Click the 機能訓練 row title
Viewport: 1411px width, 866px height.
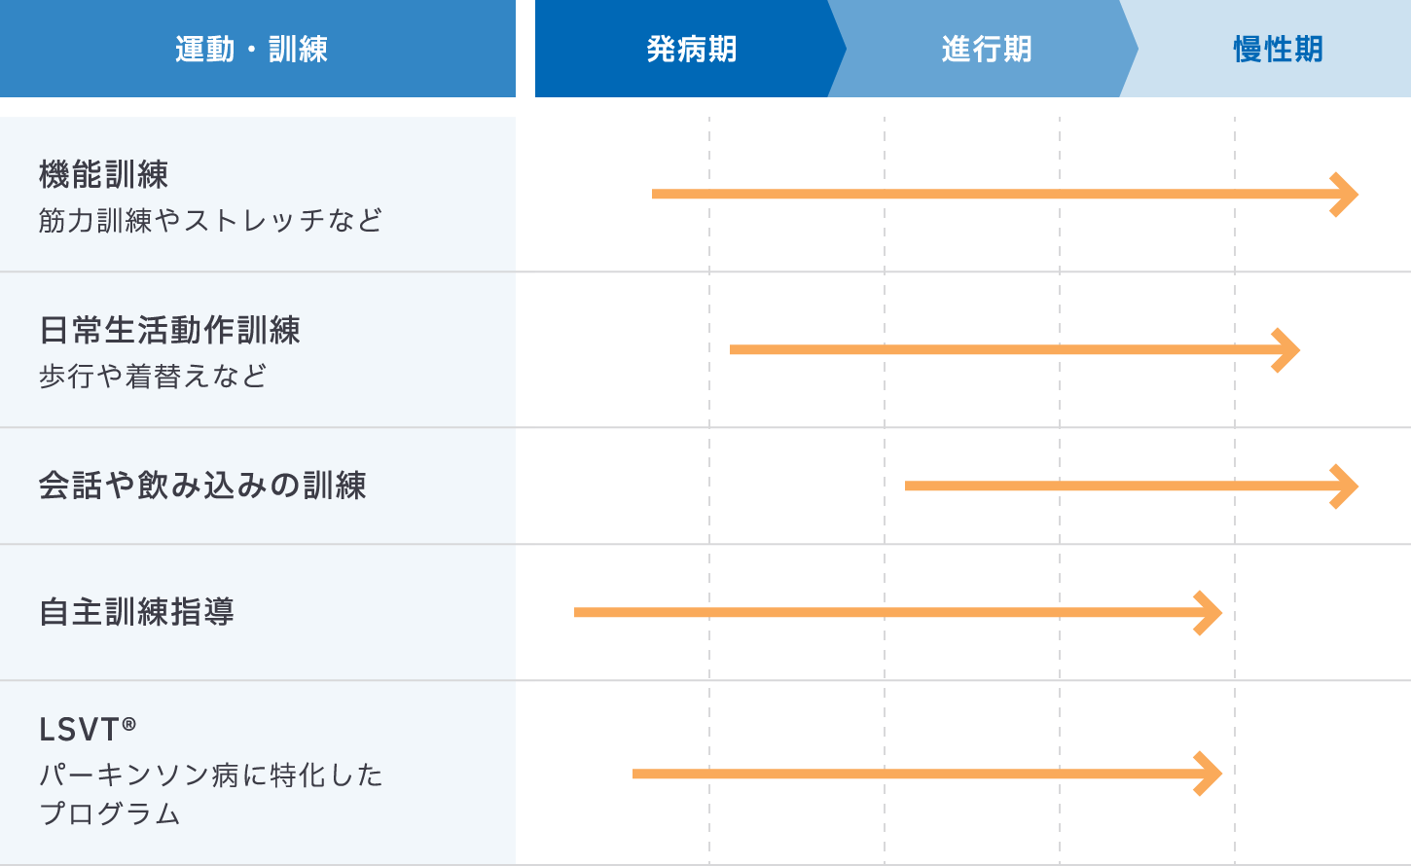coord(104,174)
